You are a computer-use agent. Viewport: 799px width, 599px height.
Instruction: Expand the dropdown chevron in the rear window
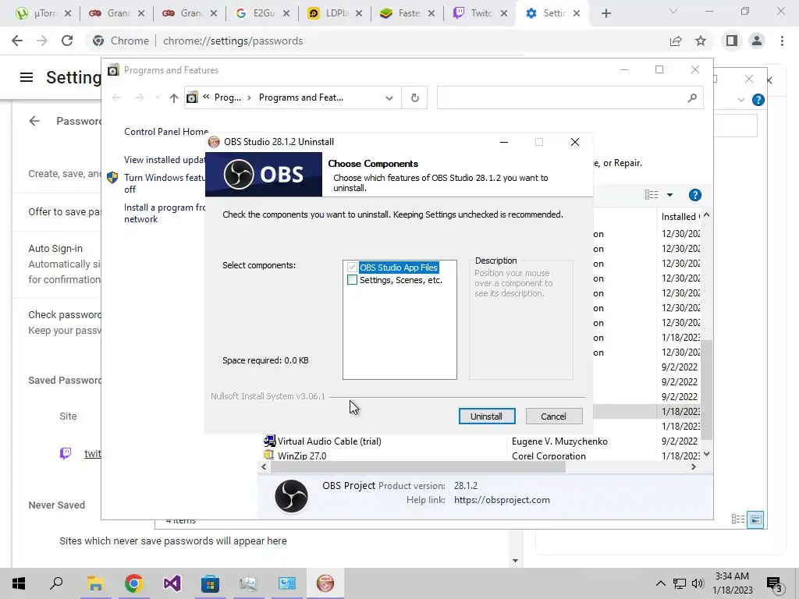pos(741,100)
